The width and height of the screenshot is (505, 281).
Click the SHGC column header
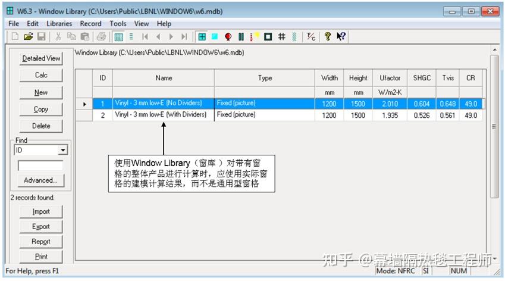click(x=422, y=77)
